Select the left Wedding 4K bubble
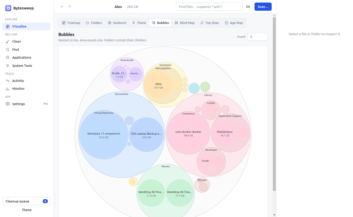The image size is (353, 217). tap(151, 193)
